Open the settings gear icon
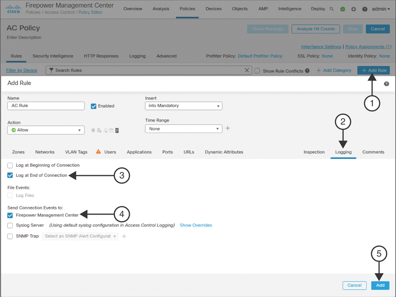The width and height of the screenshot is (396, 297). (354, 9)
